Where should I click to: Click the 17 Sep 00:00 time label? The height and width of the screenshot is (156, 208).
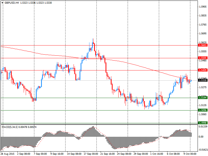coord(91,154)
